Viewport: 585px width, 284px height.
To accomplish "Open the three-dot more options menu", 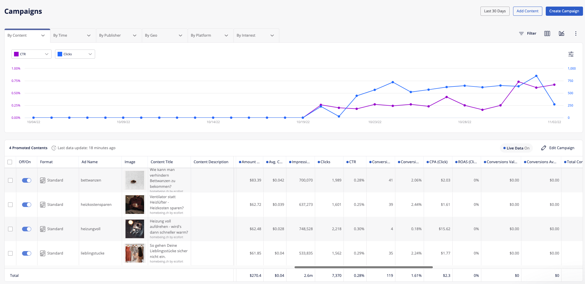I will pos(576,33).
